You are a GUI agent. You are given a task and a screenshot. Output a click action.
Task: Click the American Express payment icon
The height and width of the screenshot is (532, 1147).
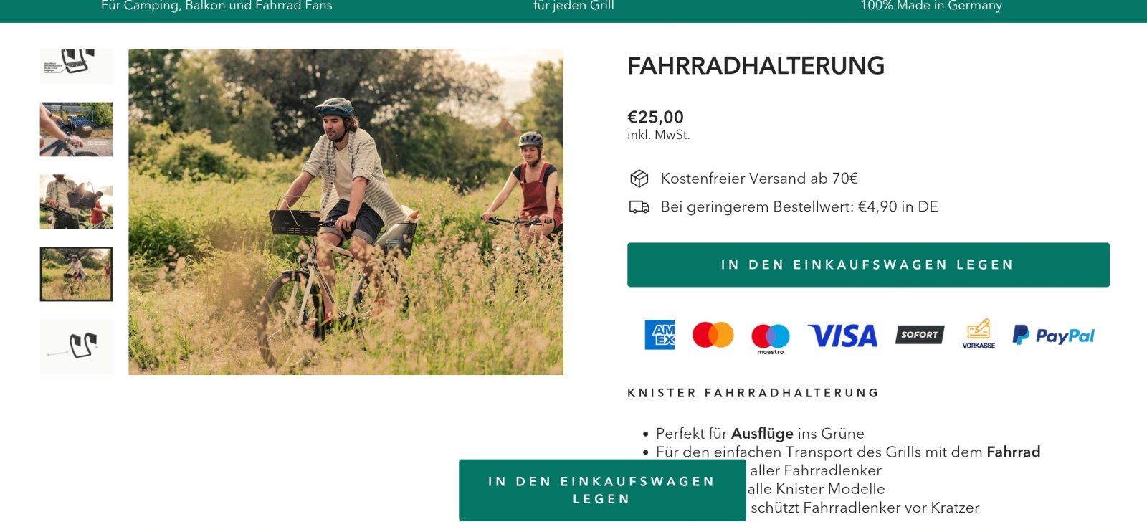tap(660, 335)
